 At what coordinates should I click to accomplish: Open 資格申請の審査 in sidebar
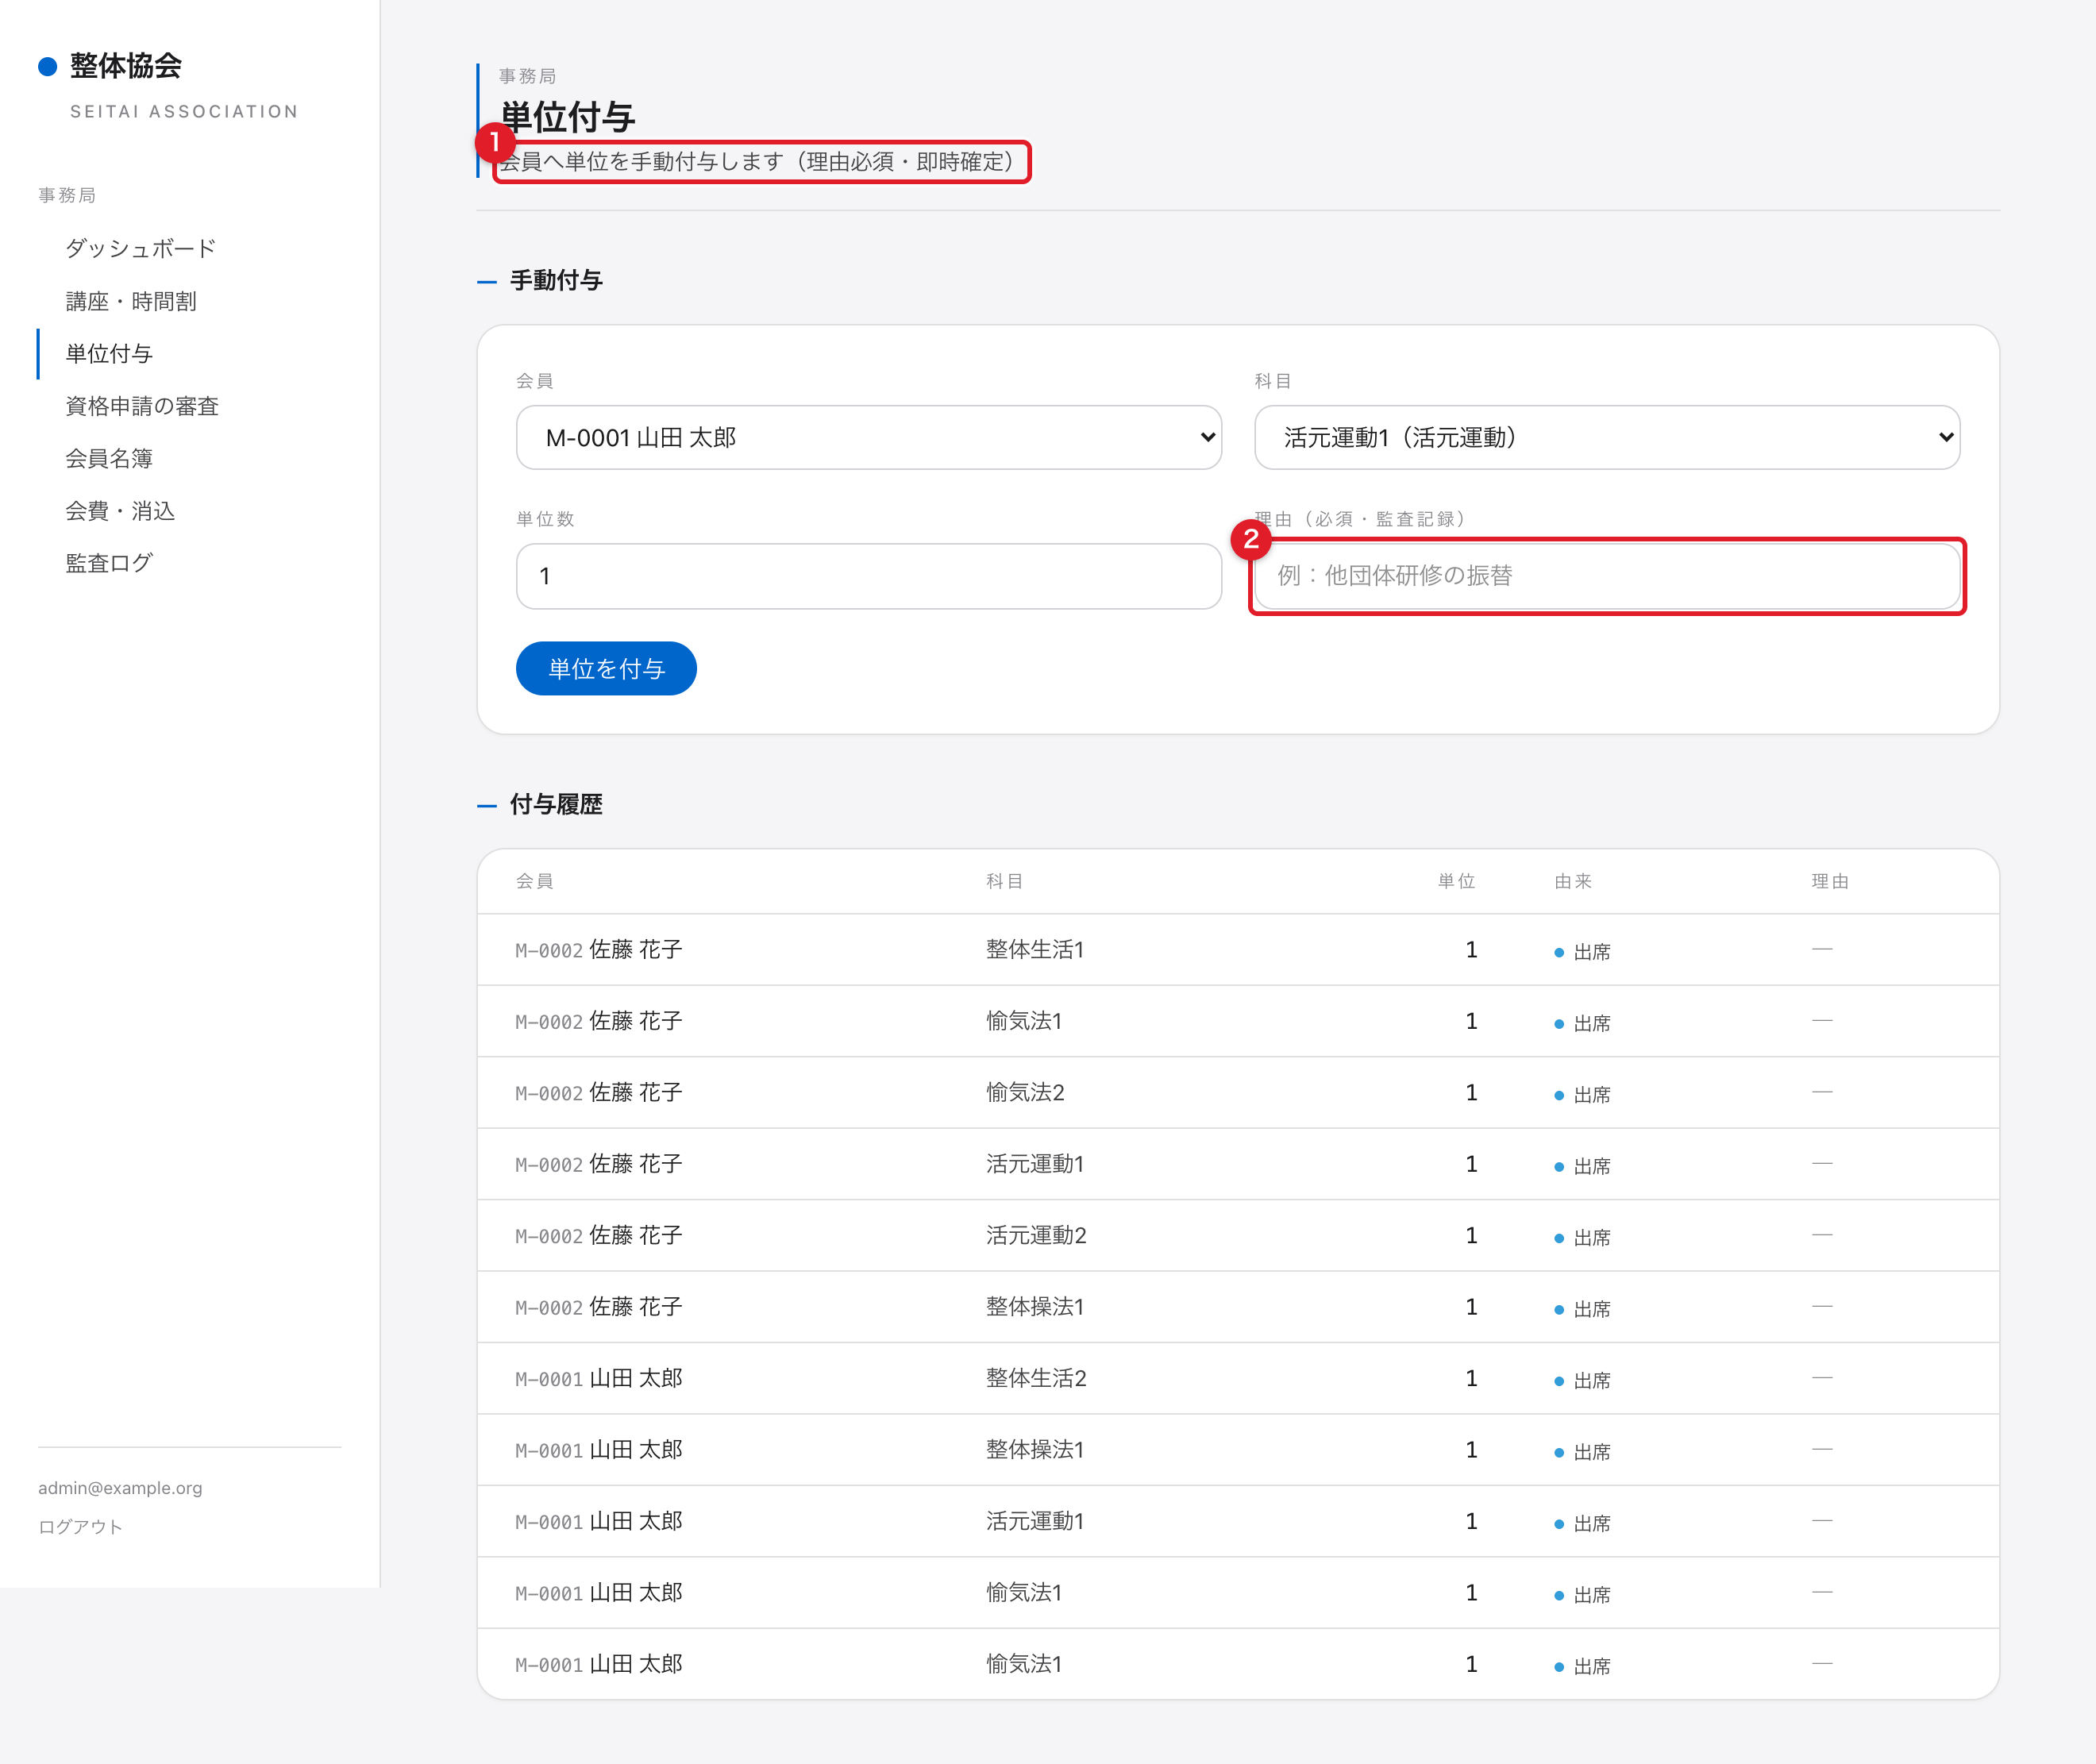pyautogui.click(x=142, y=406)
